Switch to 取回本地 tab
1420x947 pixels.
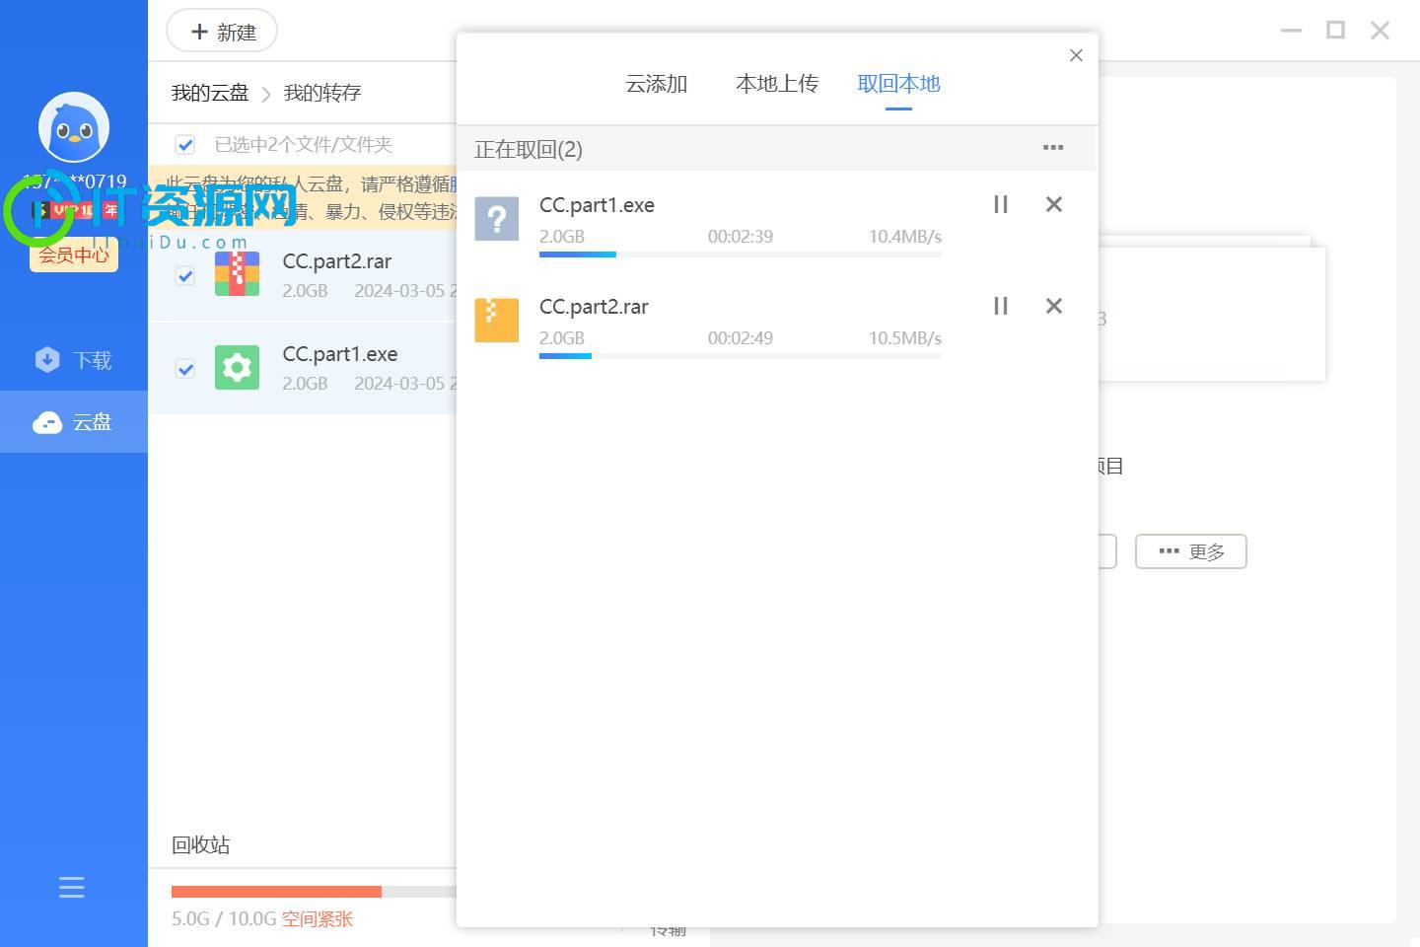(x=898, y=84)
